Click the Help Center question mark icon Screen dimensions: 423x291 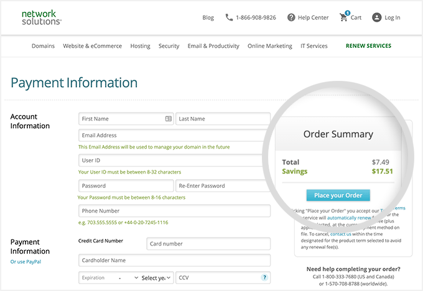point(291,17)
